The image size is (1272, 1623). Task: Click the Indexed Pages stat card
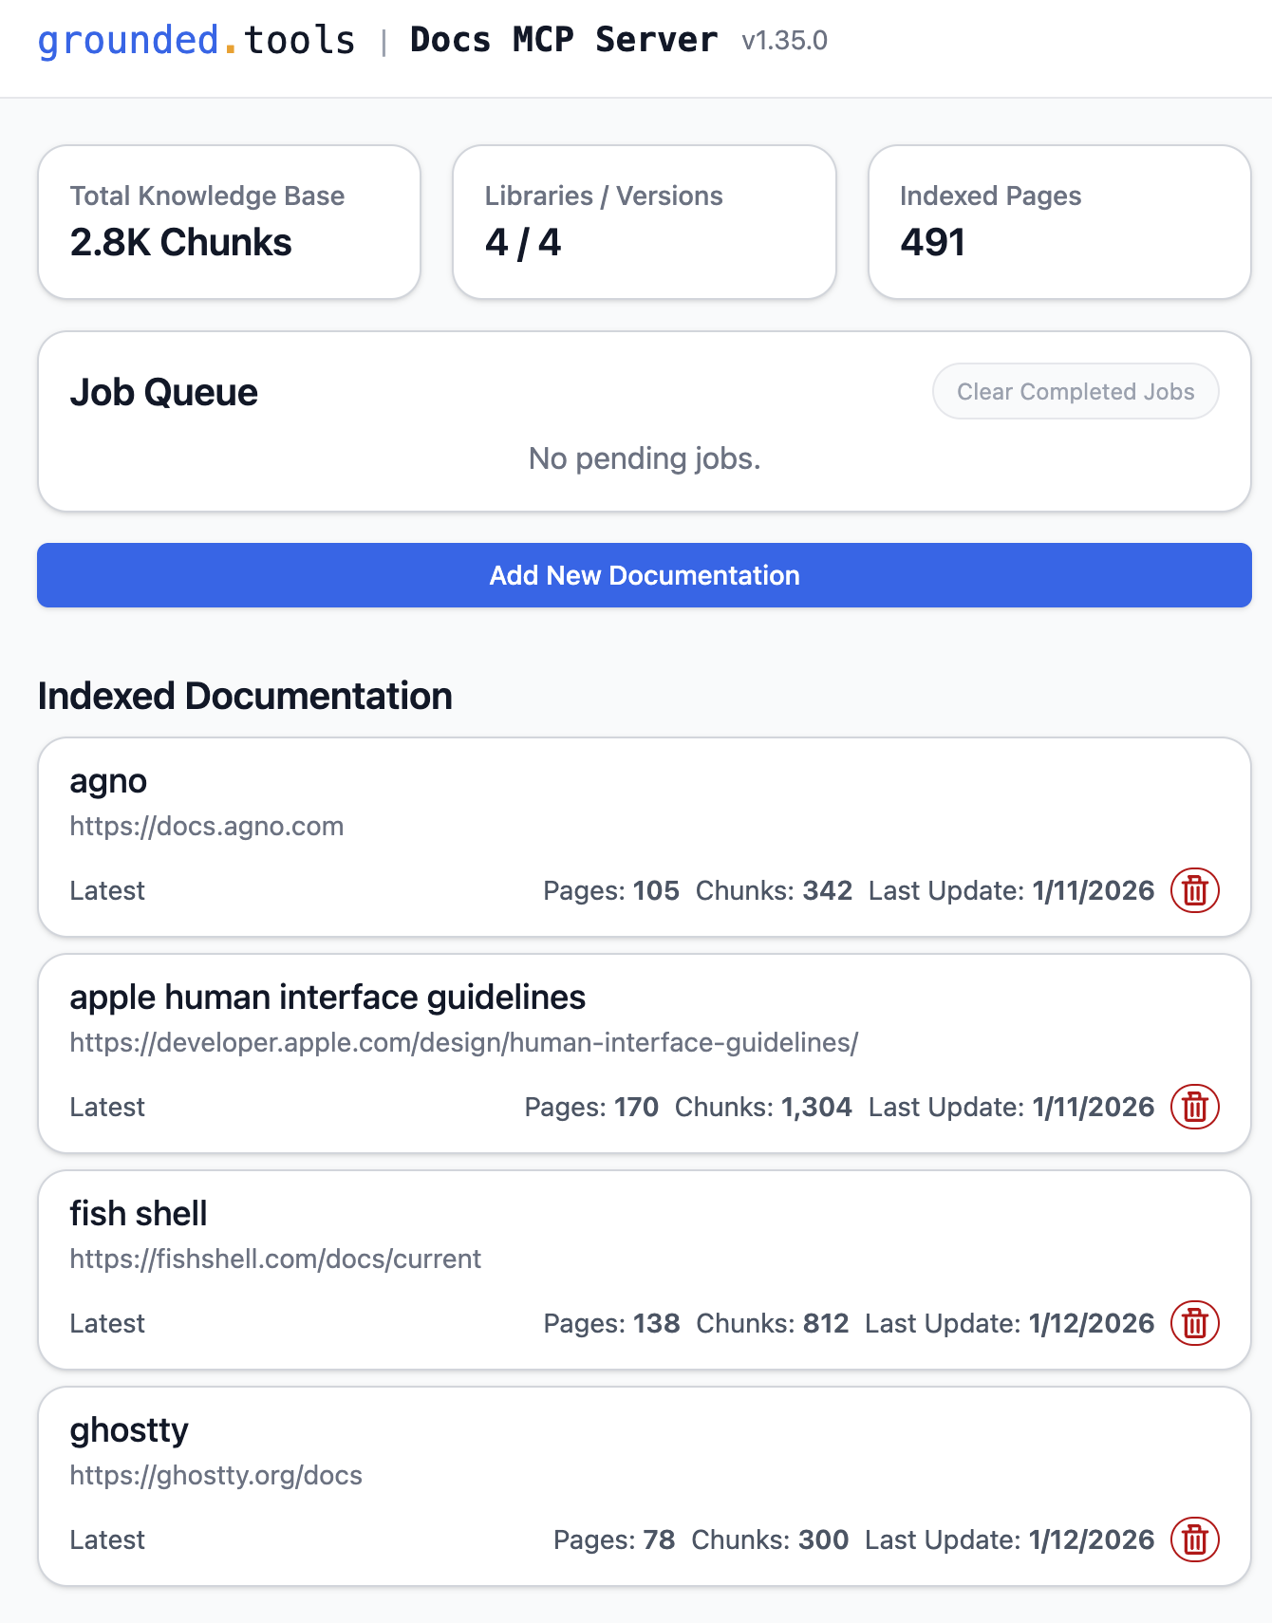tap(1059, 222)
